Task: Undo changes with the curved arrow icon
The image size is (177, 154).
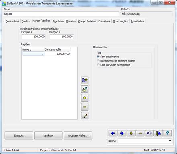Action: 149,133
